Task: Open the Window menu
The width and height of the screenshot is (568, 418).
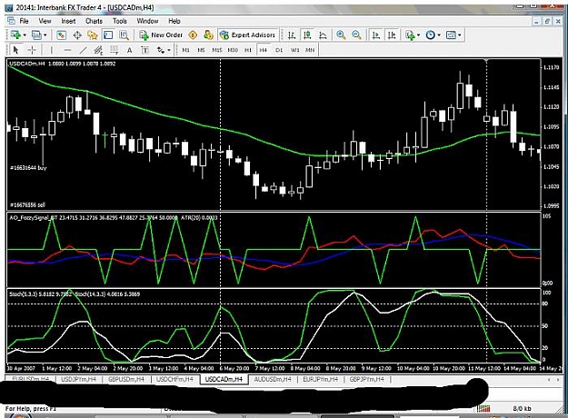Action: click(147, 21)
